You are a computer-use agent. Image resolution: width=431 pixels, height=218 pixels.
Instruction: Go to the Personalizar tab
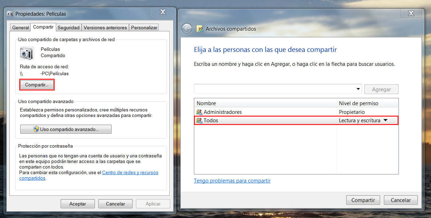click(144, 28)
